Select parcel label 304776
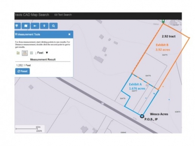This screenshot has height=146, width=195. click(148, 76)
